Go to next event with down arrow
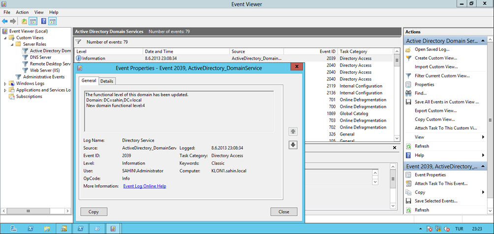 293,145
